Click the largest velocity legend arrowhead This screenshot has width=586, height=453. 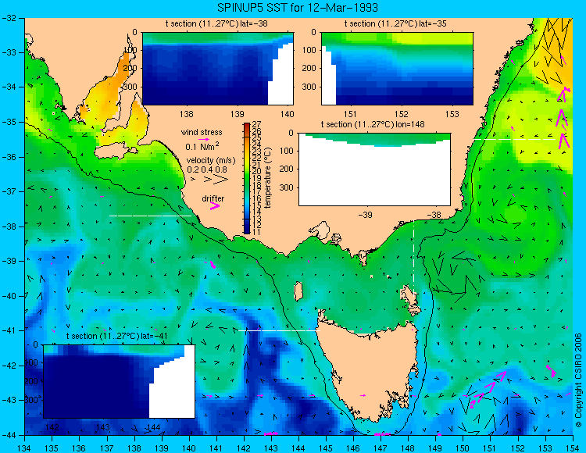[221, 180]
